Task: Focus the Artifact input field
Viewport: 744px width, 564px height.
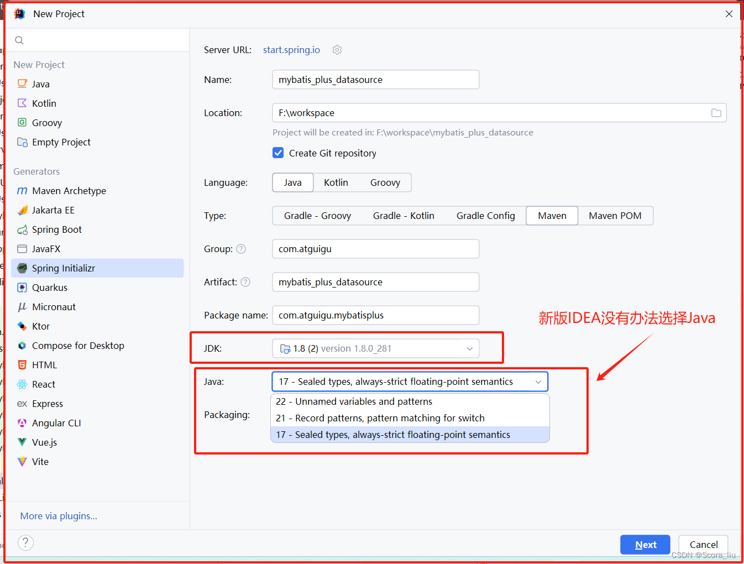Action: point(376,282)
